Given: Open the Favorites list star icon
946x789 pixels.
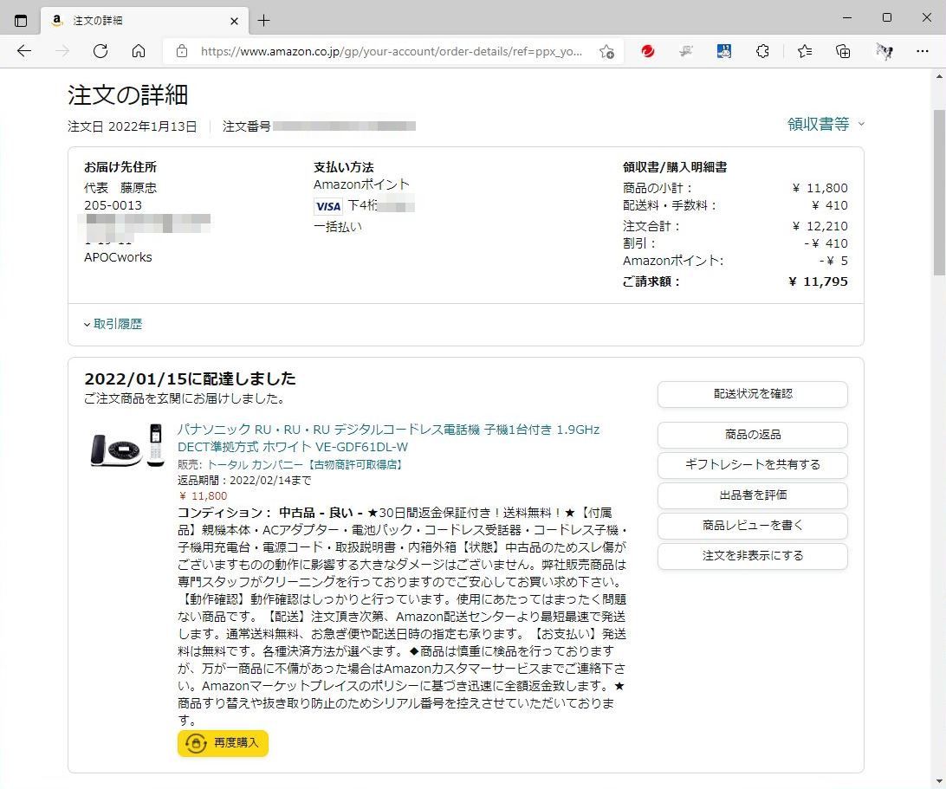Looking at the screenshot, I should point(805,51).
